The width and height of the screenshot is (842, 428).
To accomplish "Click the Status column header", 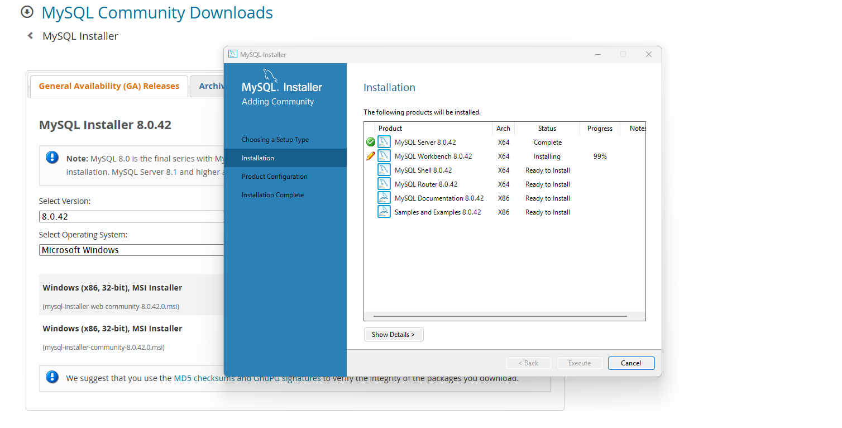I will 547,129.
